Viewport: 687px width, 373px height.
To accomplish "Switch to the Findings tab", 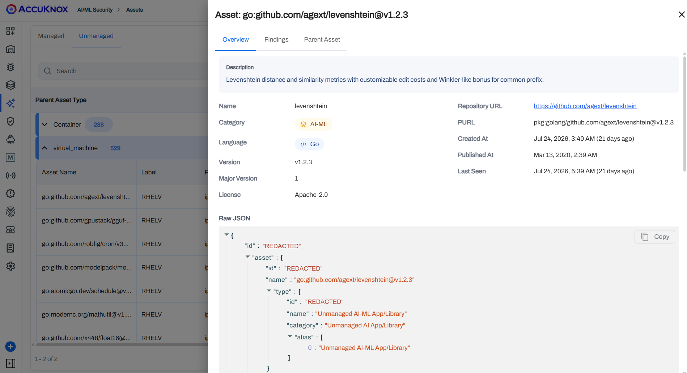I will pos(276,39).
